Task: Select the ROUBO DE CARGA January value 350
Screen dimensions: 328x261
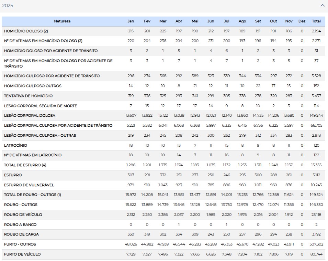Action: pyautogui.click(x=131, y=234)
